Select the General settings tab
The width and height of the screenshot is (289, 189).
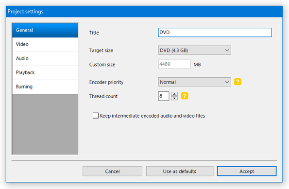(45, 30)
